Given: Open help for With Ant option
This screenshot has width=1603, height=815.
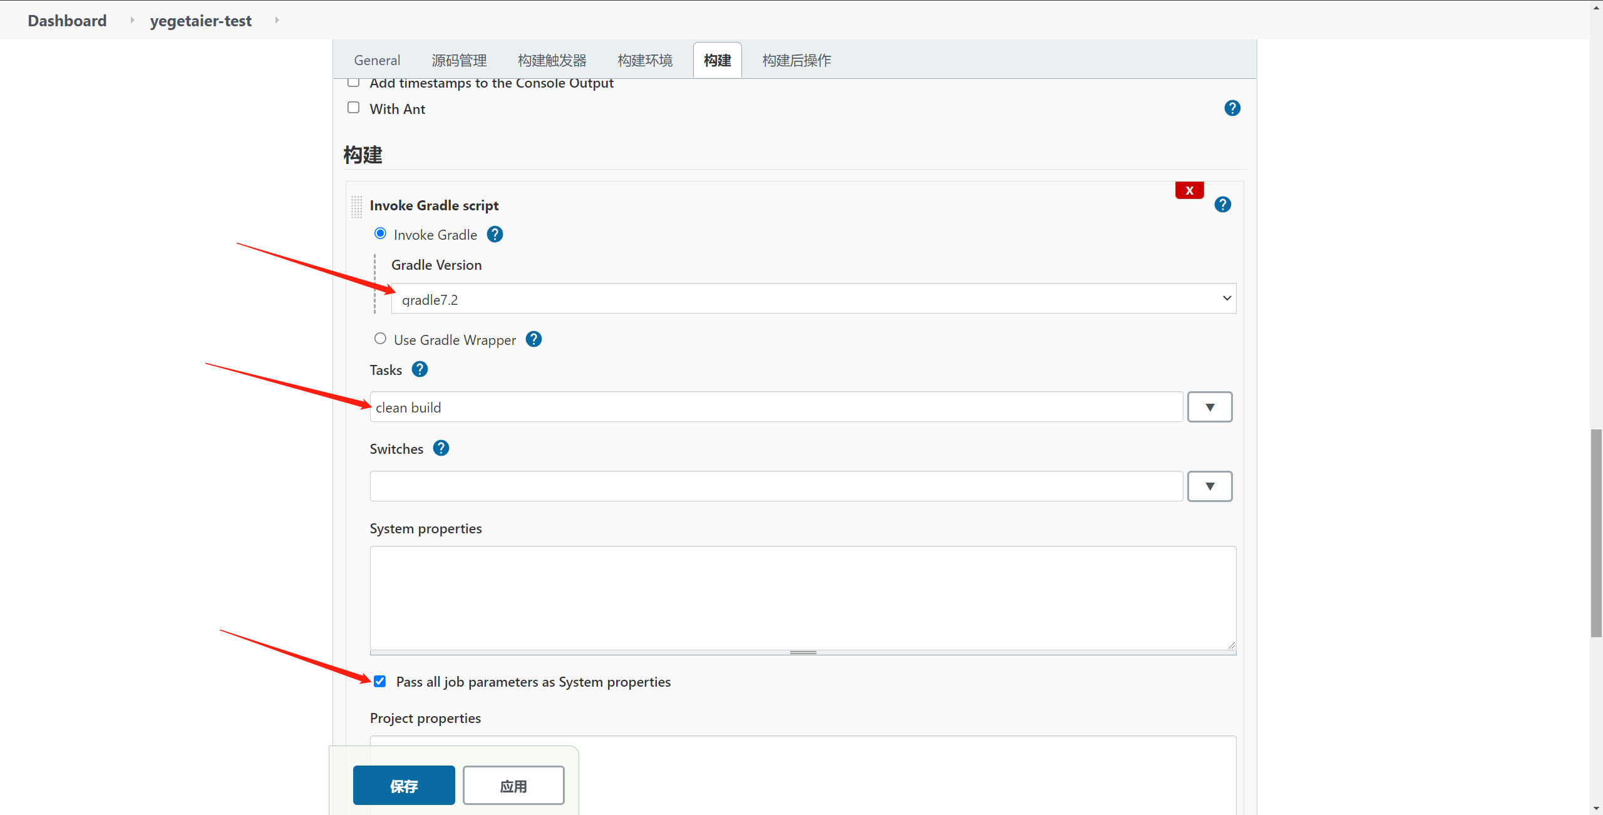Looking at the screenshot, I should [1232, 108].
